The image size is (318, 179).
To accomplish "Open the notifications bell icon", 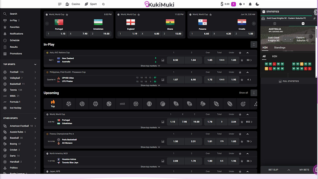I will click(250, 4).
